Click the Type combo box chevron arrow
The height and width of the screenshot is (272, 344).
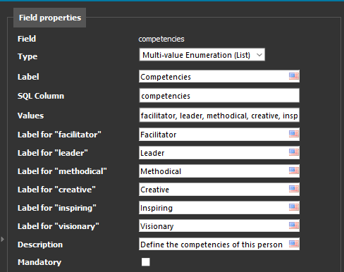(259, 55)
